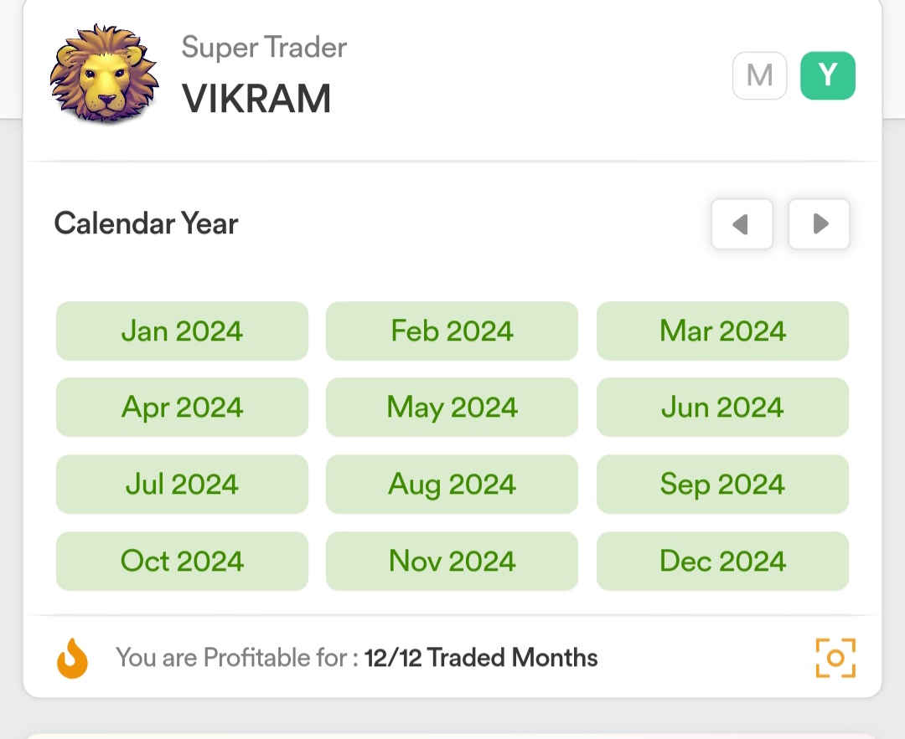The height and width of the screenshot is (739, 905).
Task: Open Oct 2024 month tile
Action: click(x=183, y=561)
